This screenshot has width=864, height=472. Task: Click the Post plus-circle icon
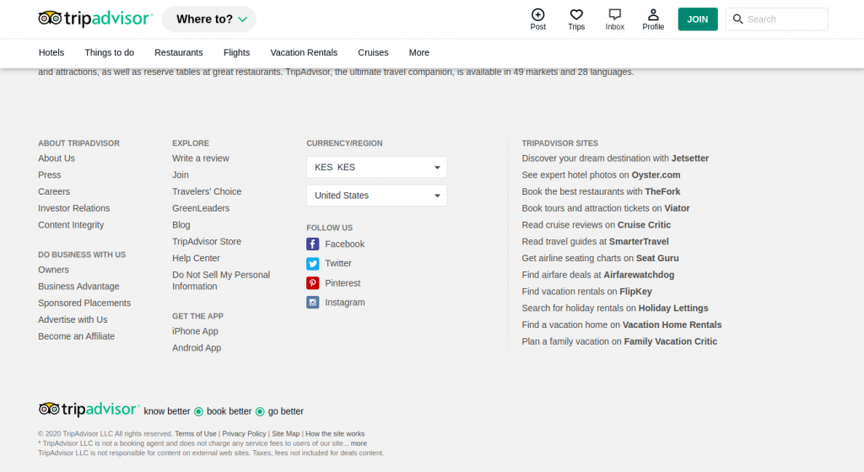pyautogui.click(x=537, y=14)
